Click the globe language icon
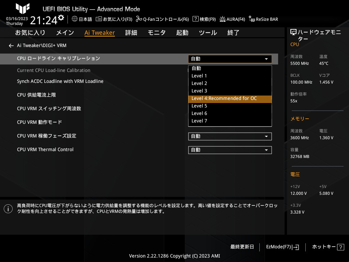 click(75, 19)
